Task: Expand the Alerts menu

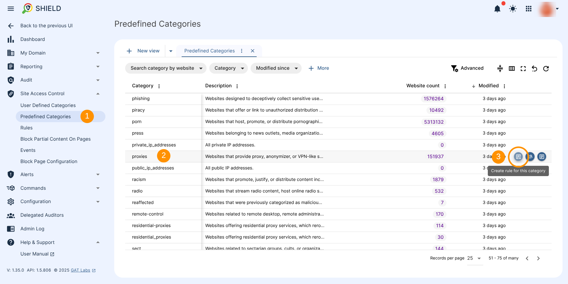Action: pyautogui.click(x=98, y=175)
